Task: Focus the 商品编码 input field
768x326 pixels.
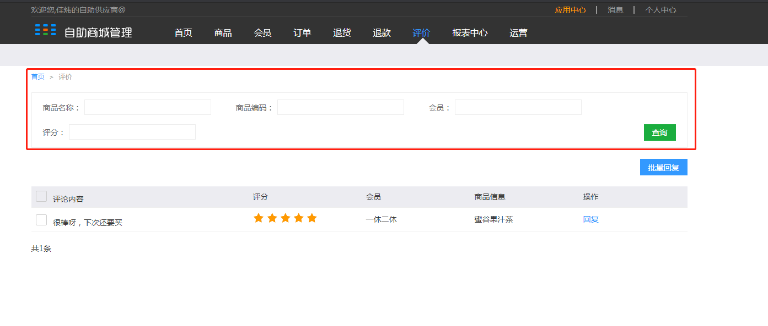Action: [x=341, y=107]
